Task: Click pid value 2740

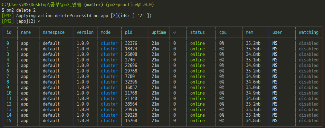Action: [130, 60]
